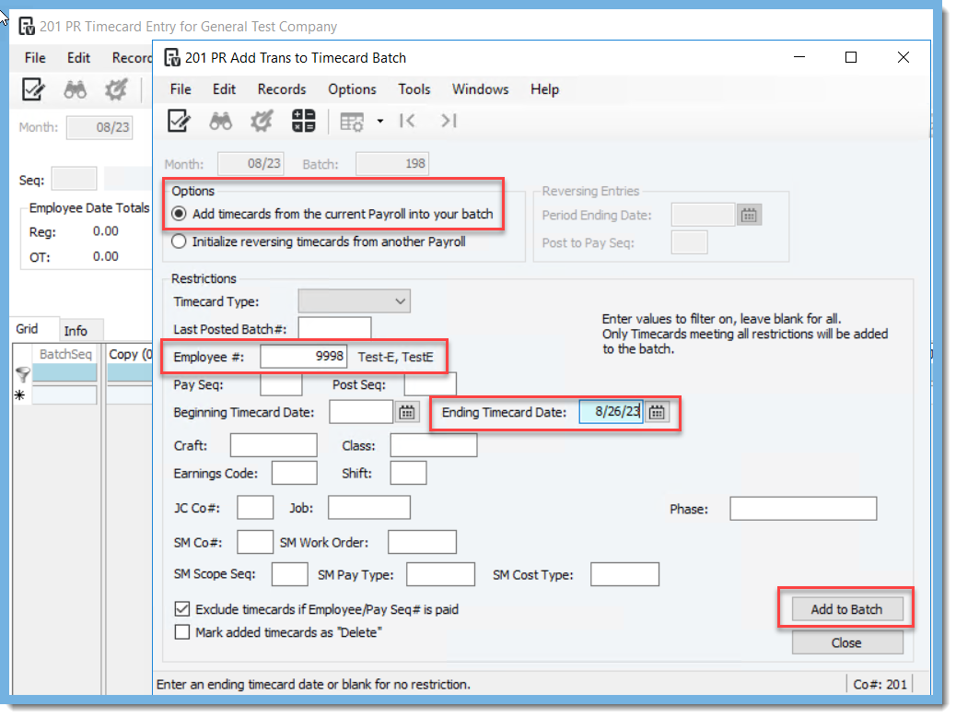Click Ending Timecard Date field
956x718 pixels.
(x=611, y=412)
